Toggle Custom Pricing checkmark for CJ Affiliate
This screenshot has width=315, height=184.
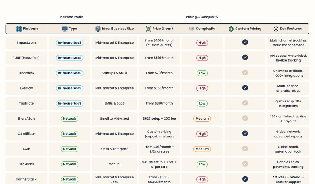[245, 133]
